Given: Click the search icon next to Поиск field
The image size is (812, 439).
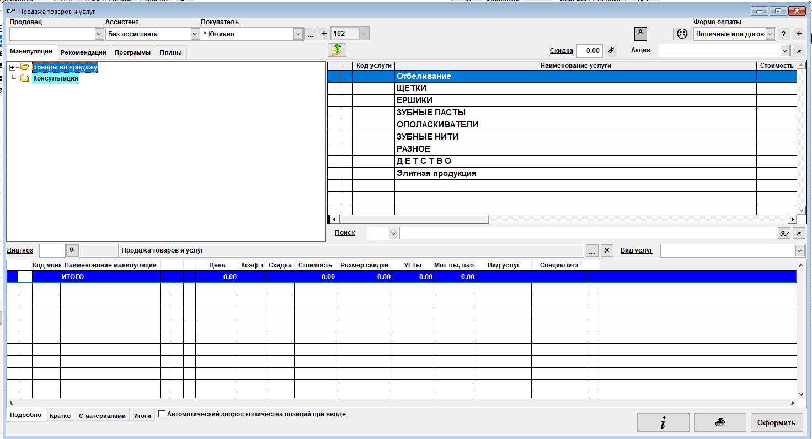Looking at the screenshot, I should click(x=784, y=233).
